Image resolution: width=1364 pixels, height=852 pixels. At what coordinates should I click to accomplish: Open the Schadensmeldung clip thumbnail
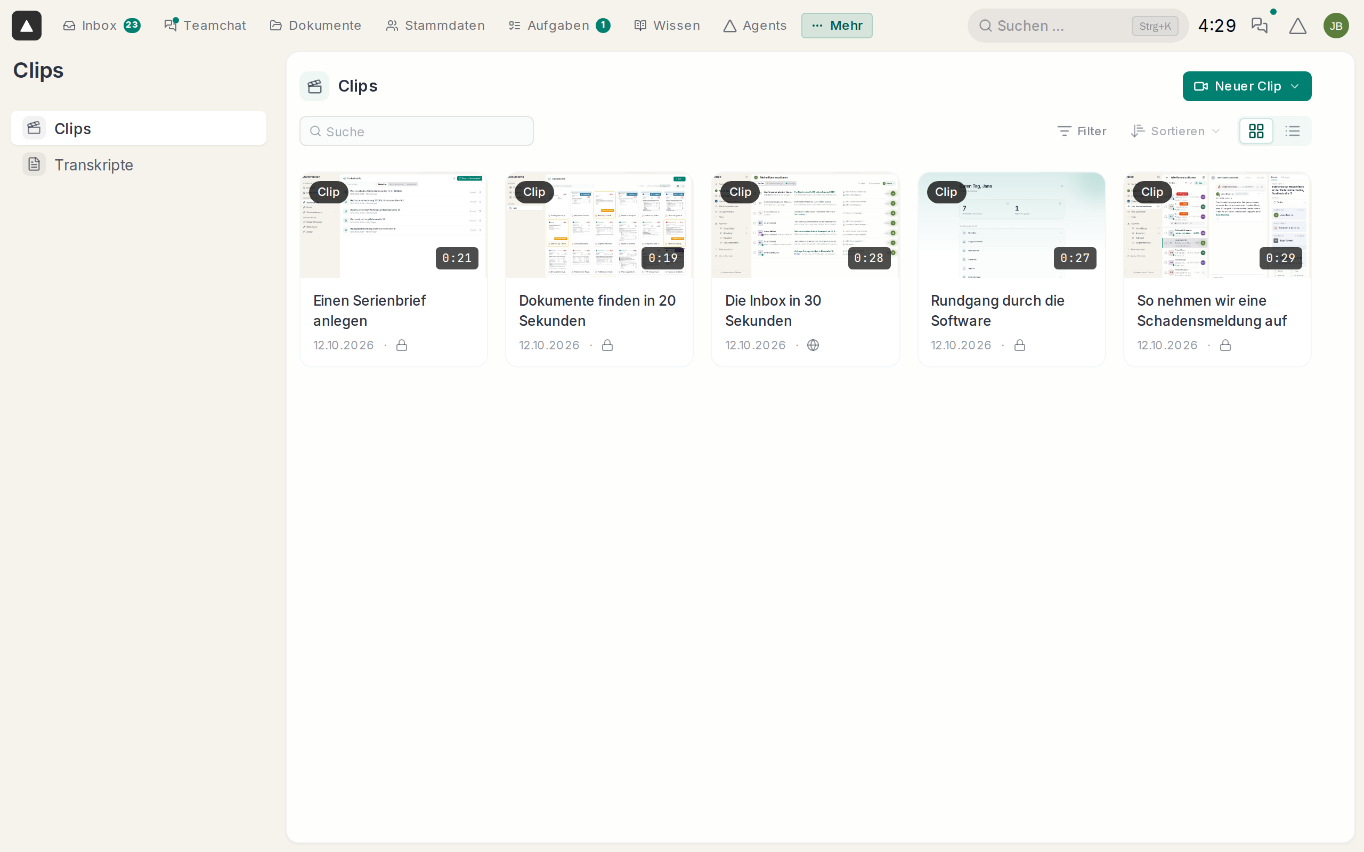coord(1217,225)
